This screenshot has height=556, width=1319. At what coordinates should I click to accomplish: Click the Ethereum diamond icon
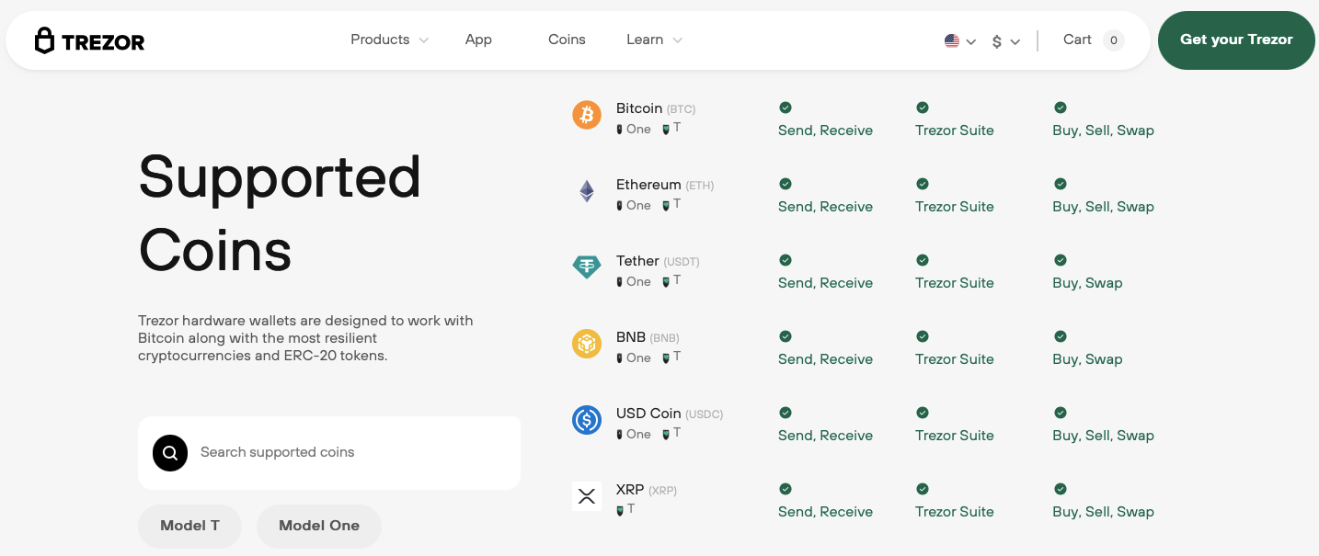click(586, 191)
